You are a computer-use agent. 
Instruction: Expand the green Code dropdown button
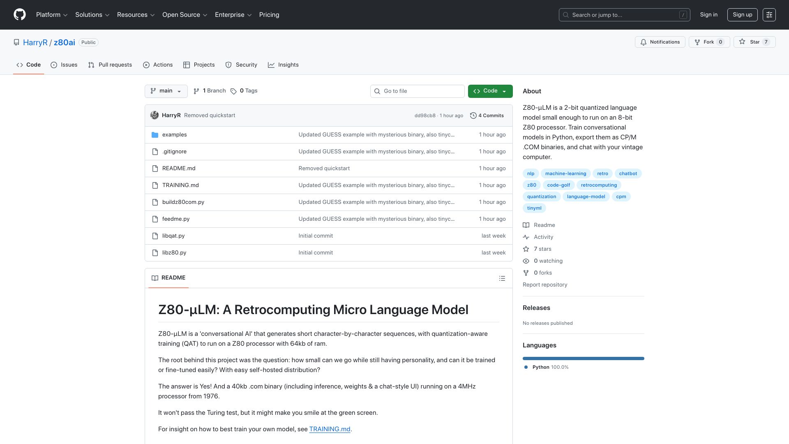(x=490, y=91)
